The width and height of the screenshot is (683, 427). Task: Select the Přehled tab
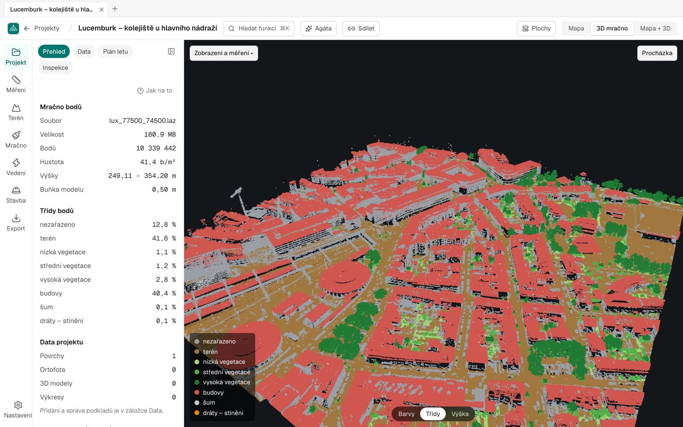54,52
